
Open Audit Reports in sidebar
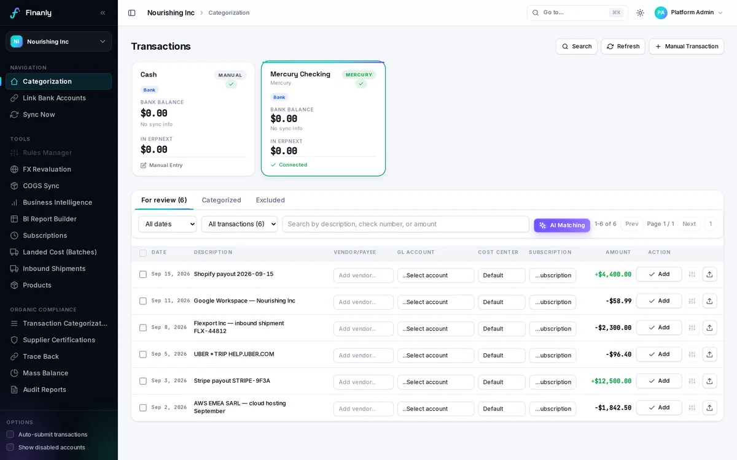pos(59,389)
